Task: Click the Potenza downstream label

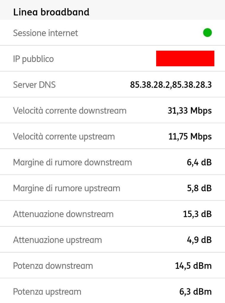Action: click(x=53, y=266)
